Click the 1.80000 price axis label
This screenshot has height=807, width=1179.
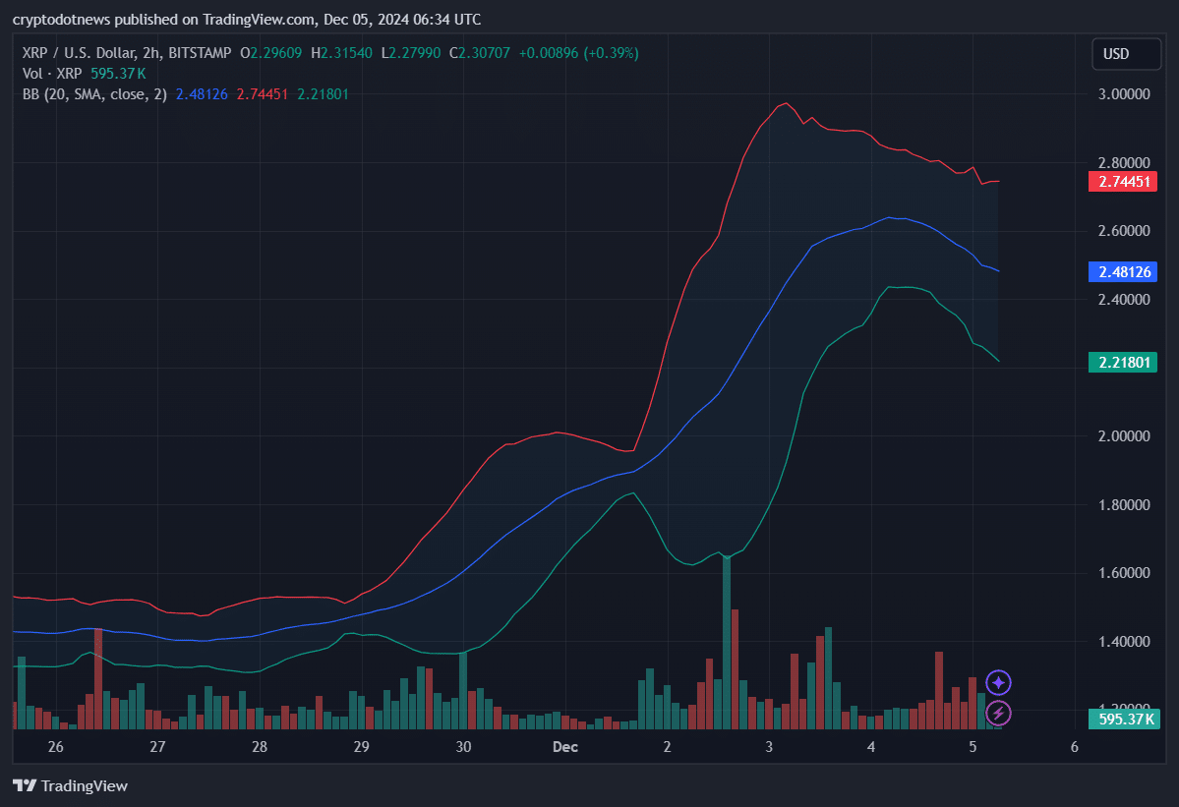(x=1124, y=505)
